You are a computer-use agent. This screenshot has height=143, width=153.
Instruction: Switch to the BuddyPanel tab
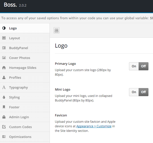(25, 48)
